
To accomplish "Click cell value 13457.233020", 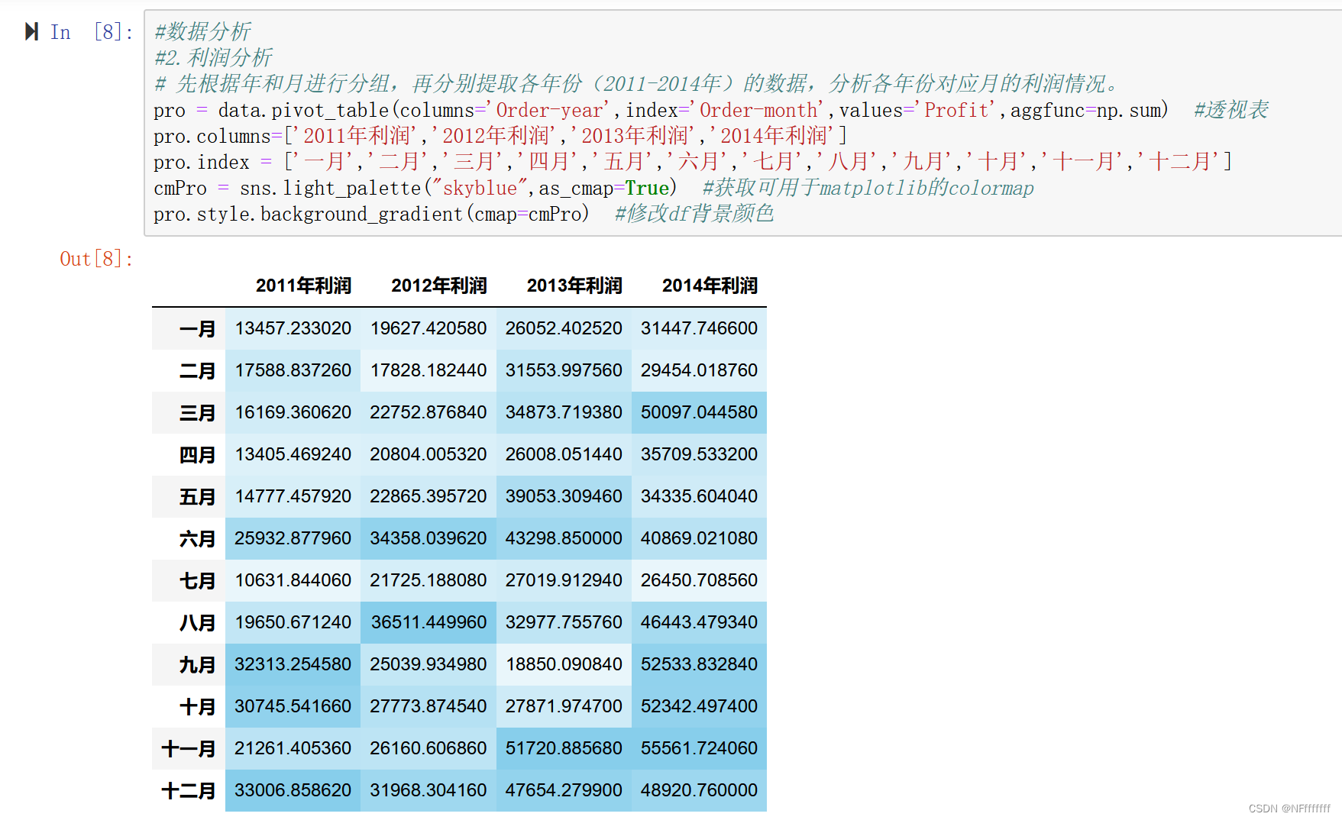I will 293,328.
